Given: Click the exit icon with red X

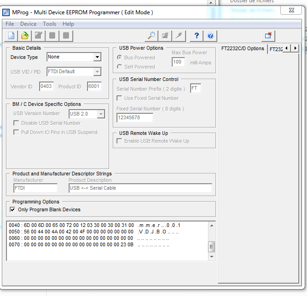Looking at the screenshot, I should [x=268, y=36].
